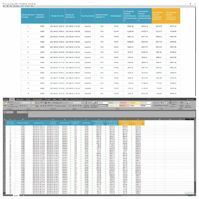Open the Edit menu in Adobe Reader
The image size is (199, 199).
pyautogui.click(x=7, y=6)
